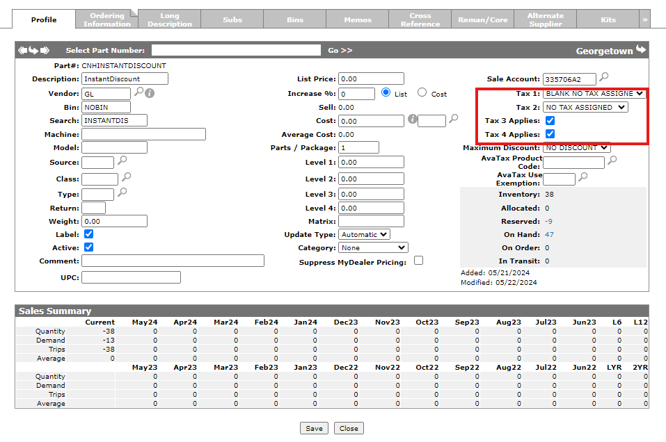Click the previous part arrow icon
Viewport: 666px width, 442px height.
point(22,50)
